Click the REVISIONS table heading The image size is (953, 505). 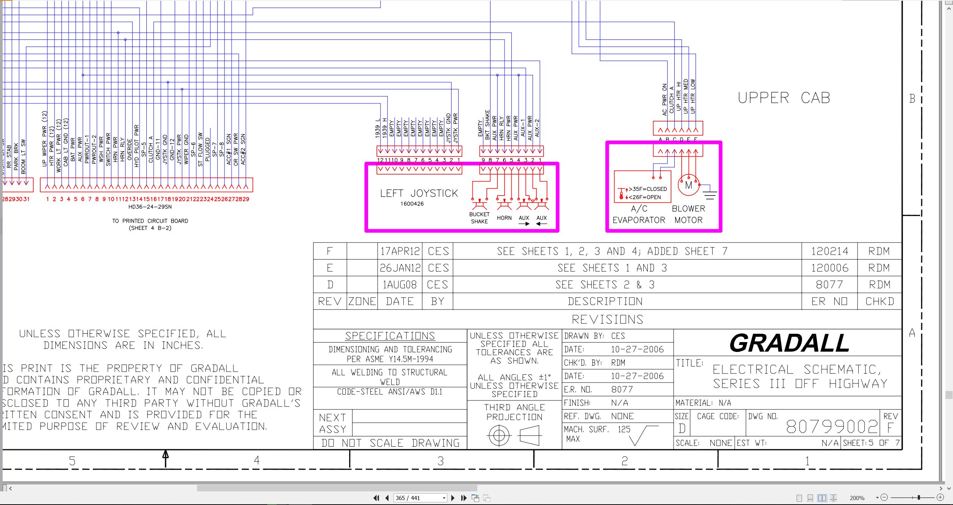pyautogui.click(x=607, y=319)
